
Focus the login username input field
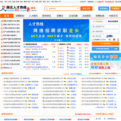coord(106,27)
